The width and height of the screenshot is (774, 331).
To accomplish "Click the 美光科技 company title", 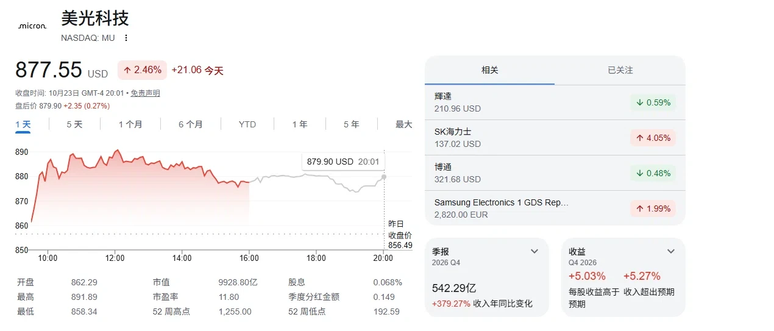I will pyautogui.click(x=95, y=18).
